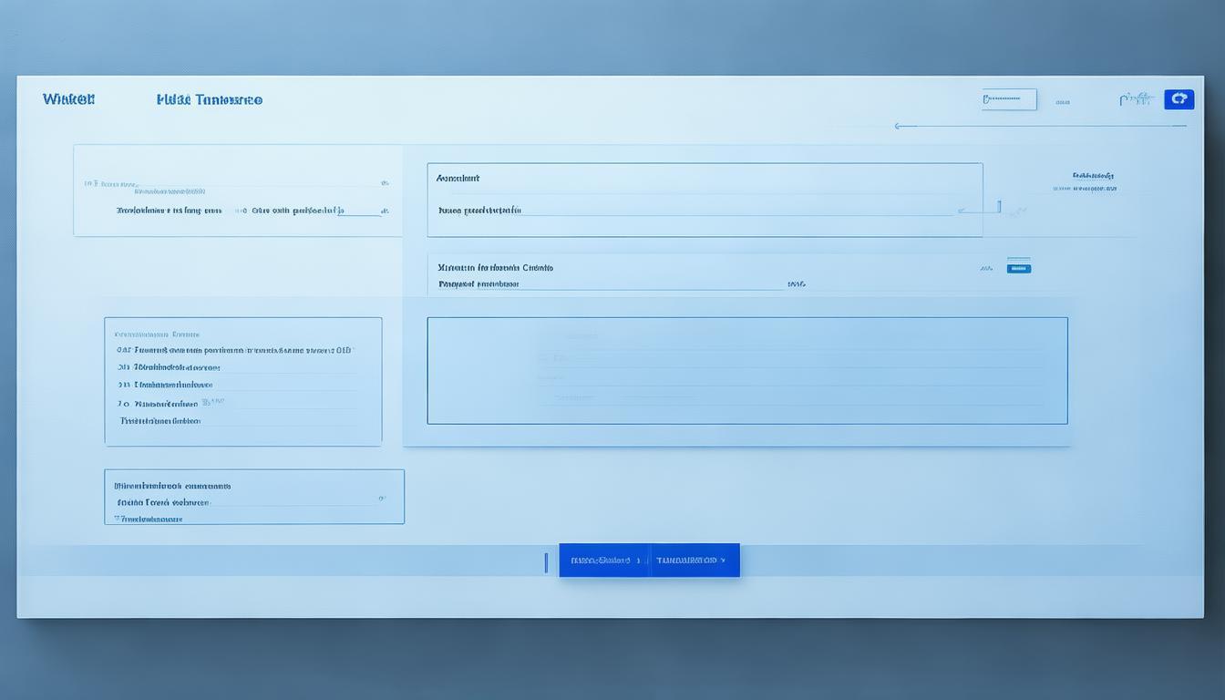Click the solid blue icon button in top-right corner
This screenshot has width=1225, height=700.
tap(1179, 99)
